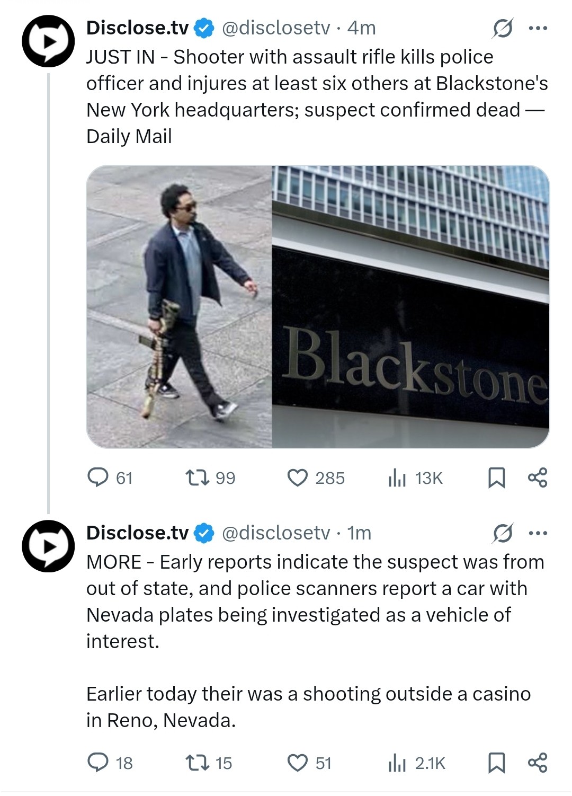Click the Grok icon on second post

[x=502, y=533]
